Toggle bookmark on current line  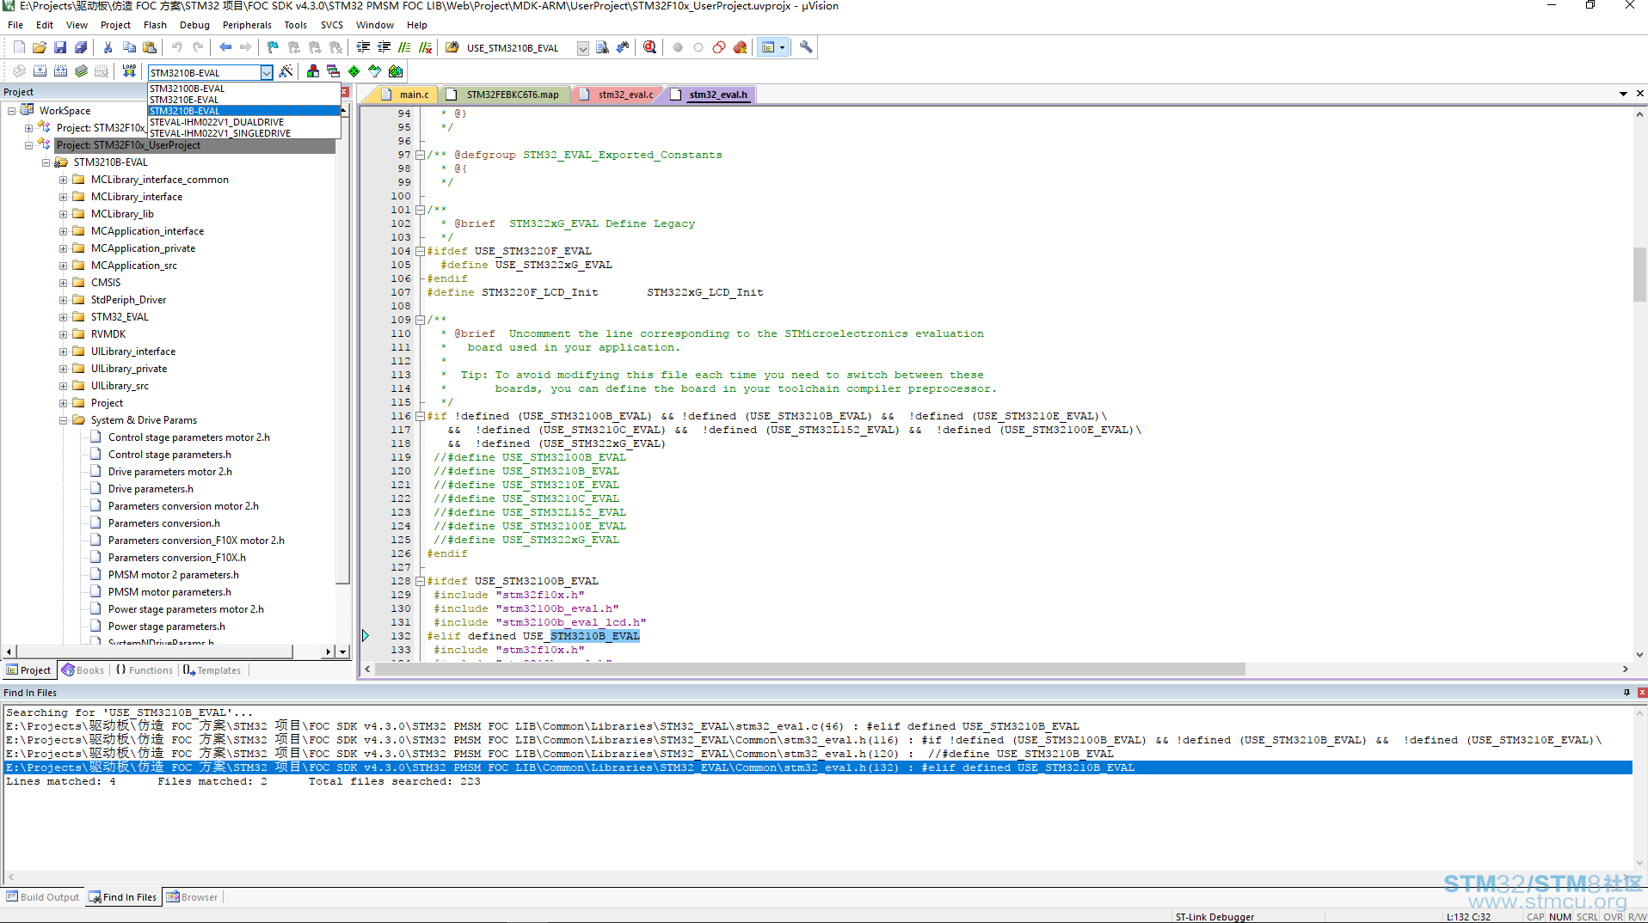pyautogui.click(x=273, y=47)
